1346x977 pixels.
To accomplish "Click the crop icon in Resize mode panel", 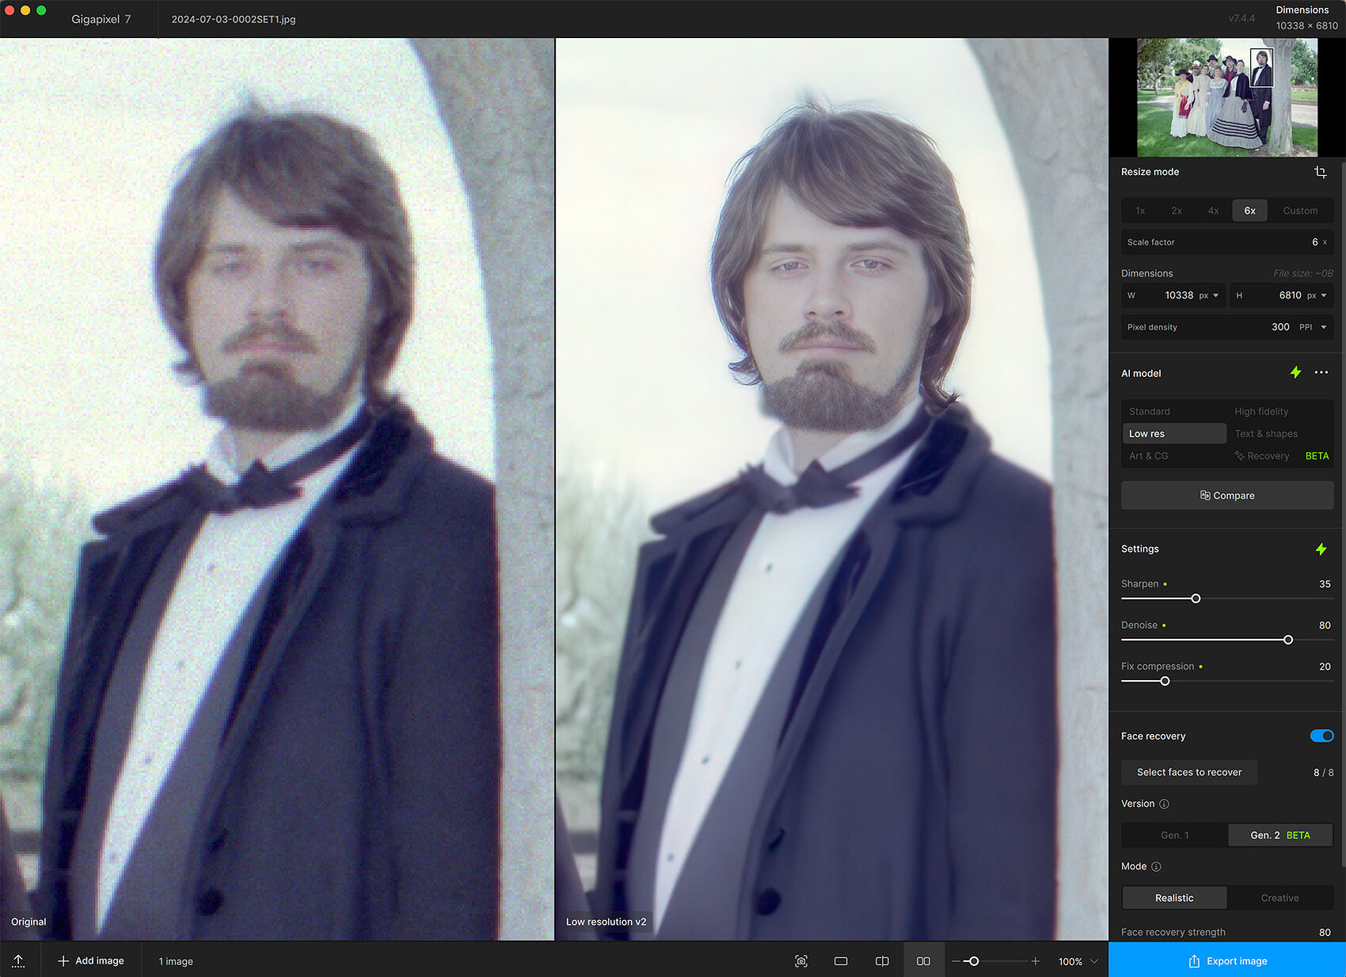I will tap(1321, 172).
